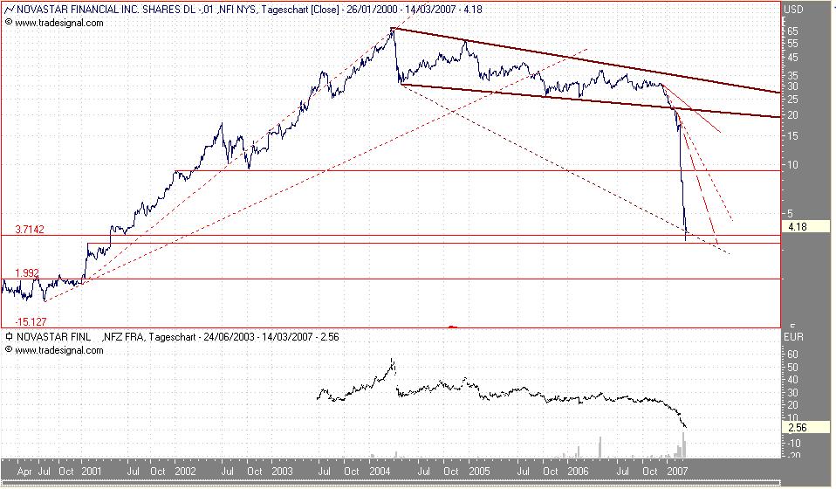This screenshot has width=836, height=489.
Task: Open www.tradesignal.com link in the lower chart
Action: [59, 350]
